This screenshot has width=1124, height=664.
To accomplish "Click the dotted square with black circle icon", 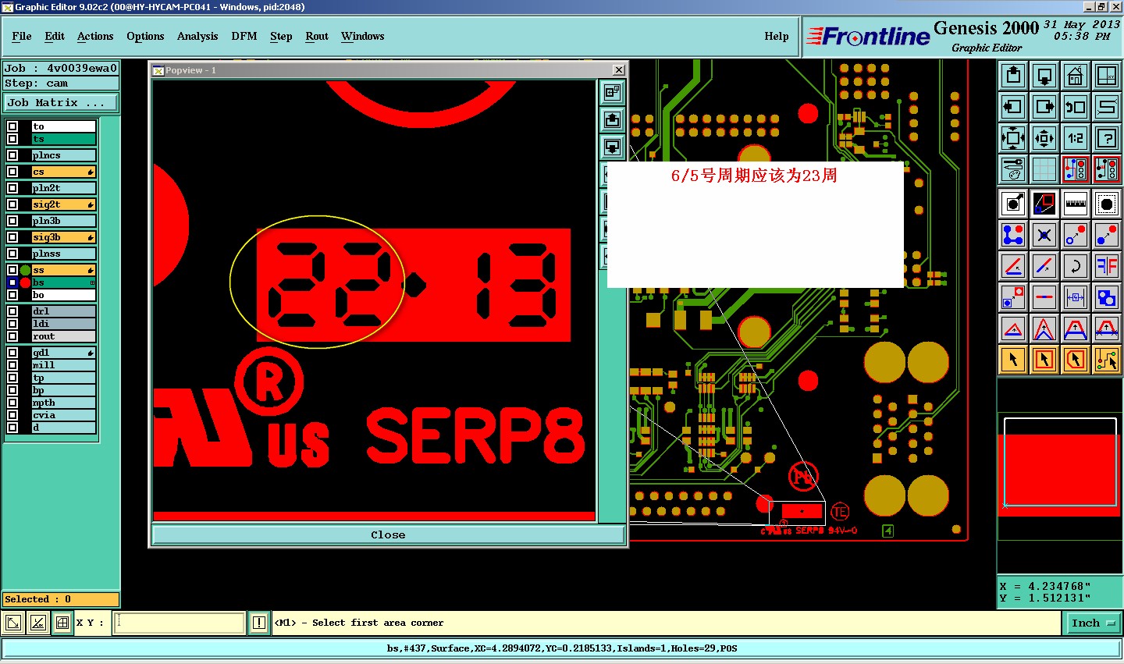I will tap(1107, 204).
